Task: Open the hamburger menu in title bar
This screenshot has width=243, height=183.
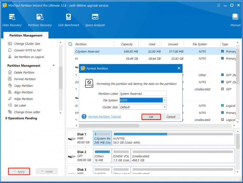Action: click(218, 5)
